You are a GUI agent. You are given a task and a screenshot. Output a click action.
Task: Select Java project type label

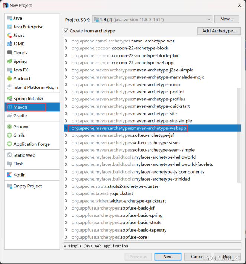[x=18, y=18]
